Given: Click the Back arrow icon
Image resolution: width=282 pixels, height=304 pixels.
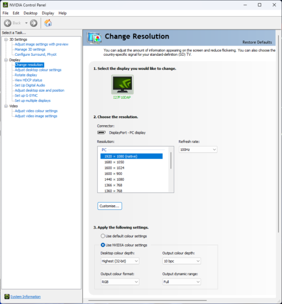Looking at the screenshot, I should coord(8,23).
